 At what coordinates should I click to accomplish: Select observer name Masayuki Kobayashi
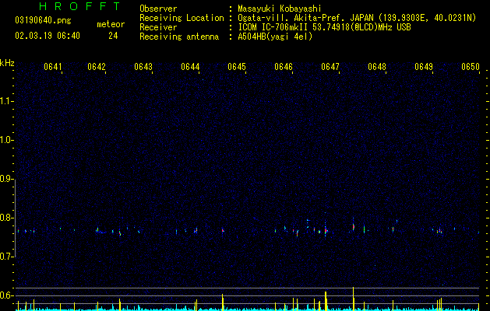[280, 9]
